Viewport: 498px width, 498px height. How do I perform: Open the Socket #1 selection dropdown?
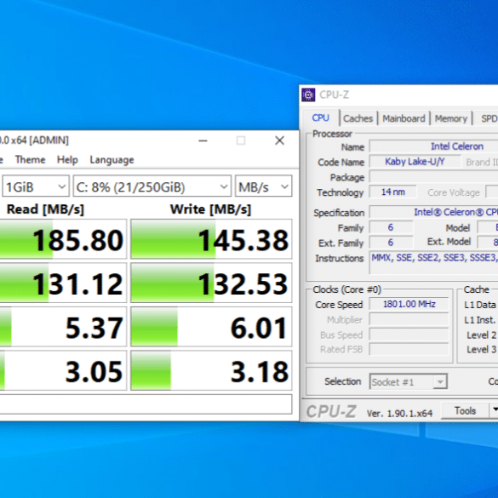tap(408, 381)
